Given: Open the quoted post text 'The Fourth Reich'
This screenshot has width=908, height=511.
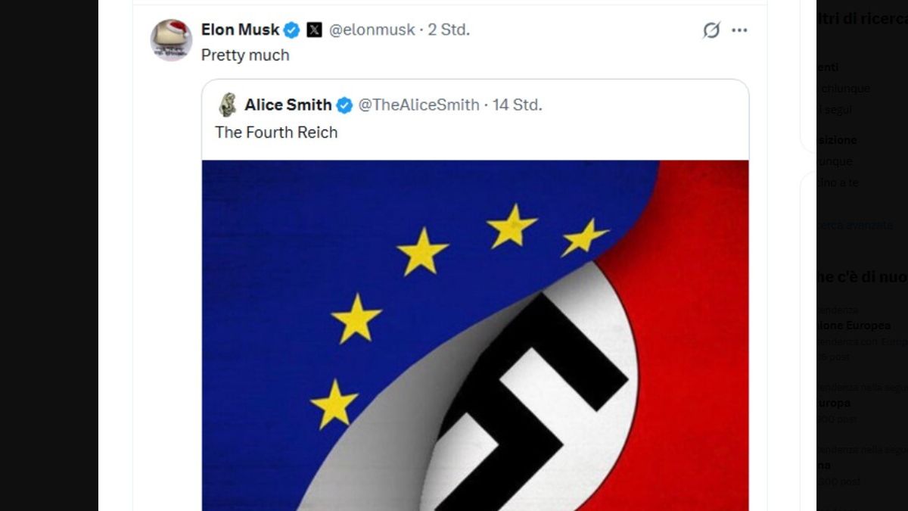Looking at the screenshot, I should coord(276,132).
